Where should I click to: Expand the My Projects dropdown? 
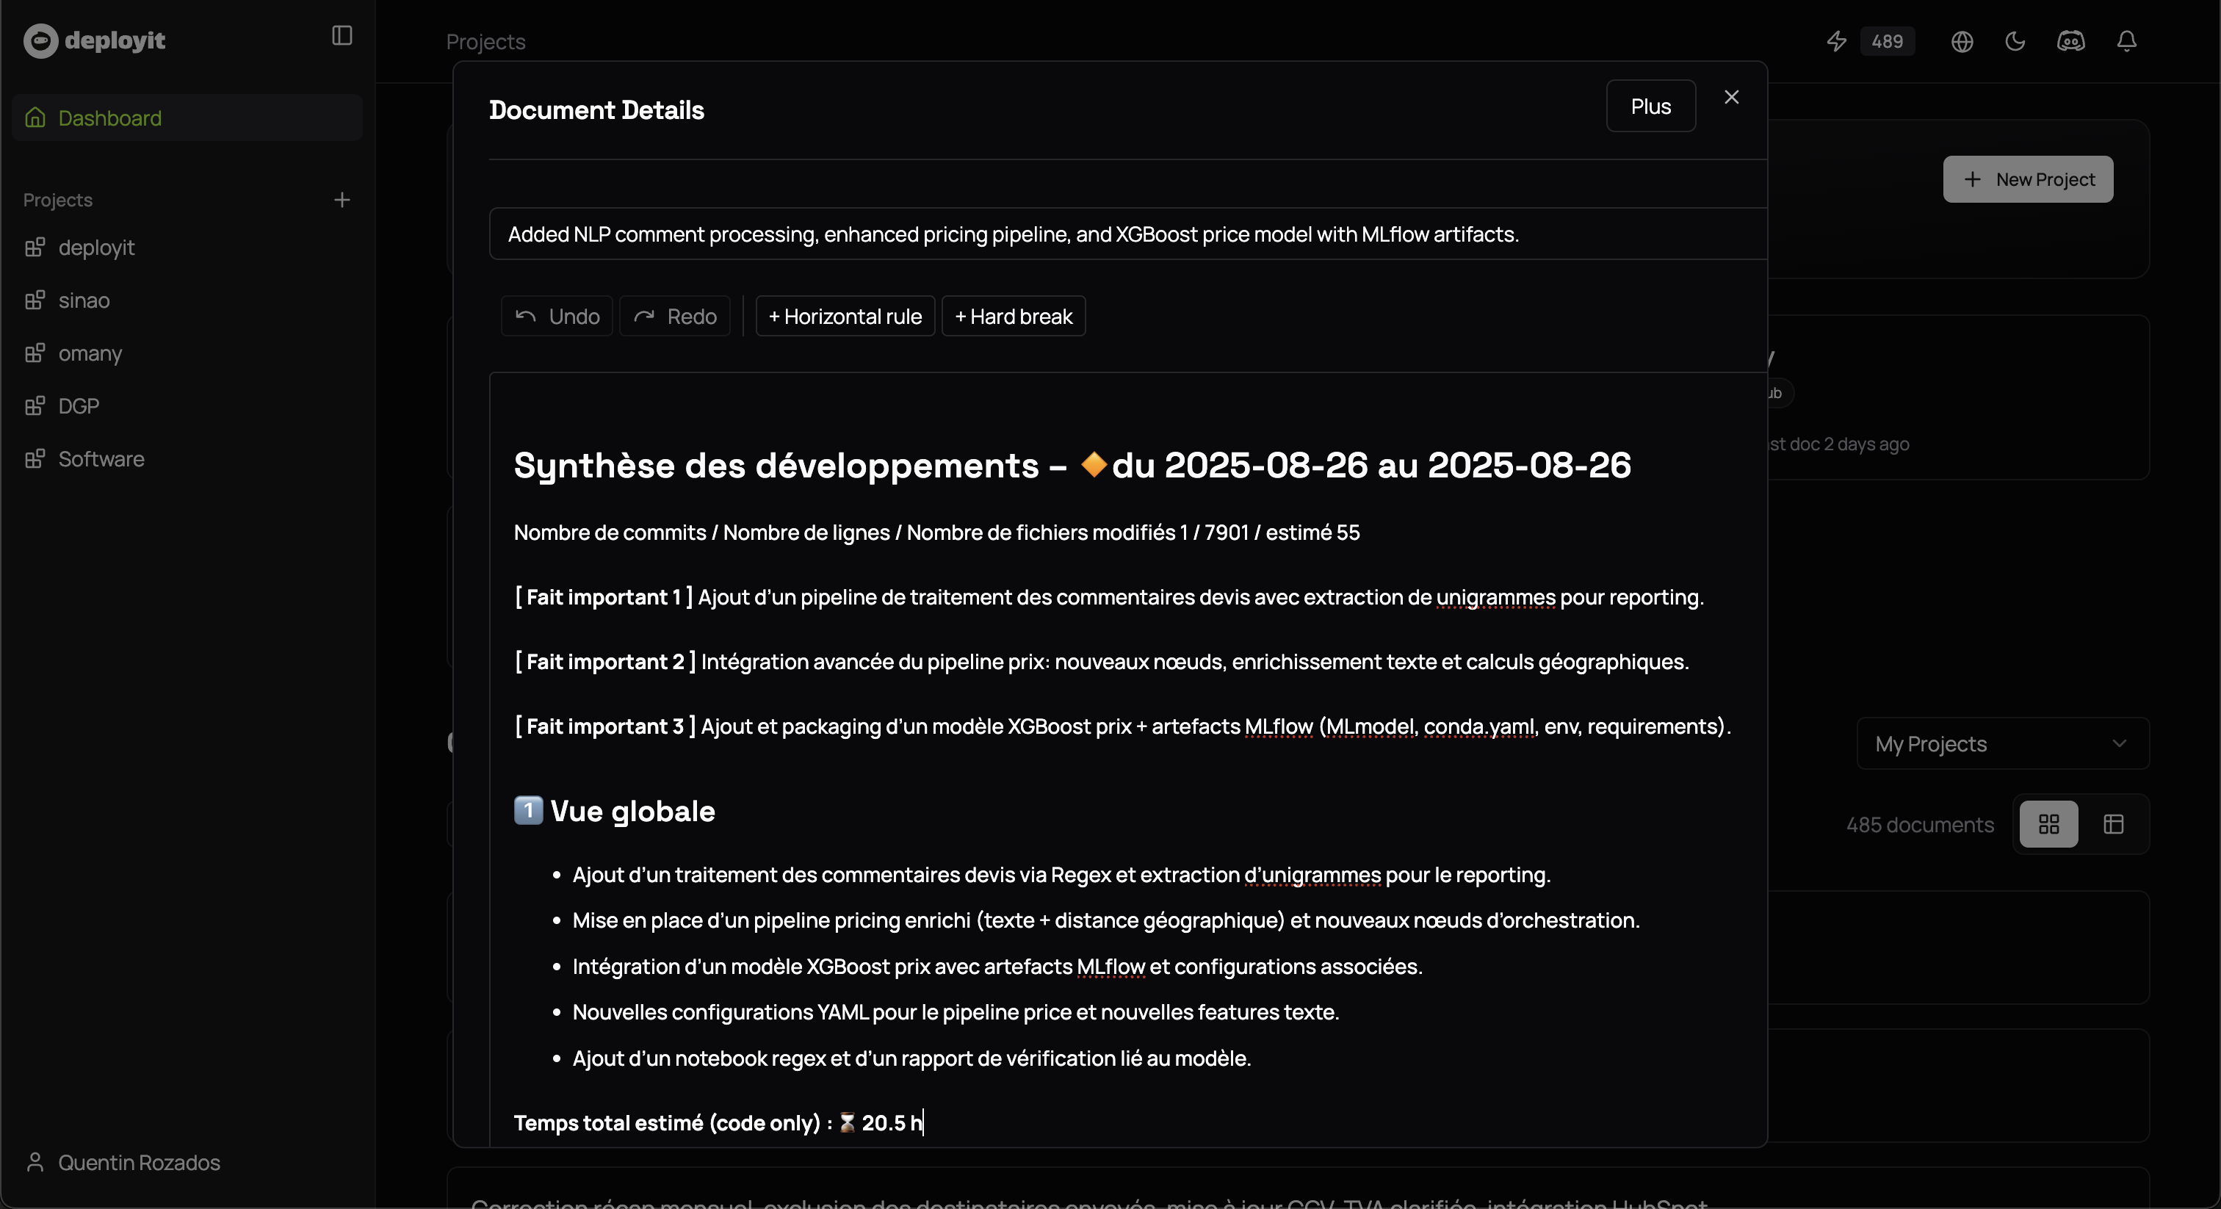coord(2002,743)
